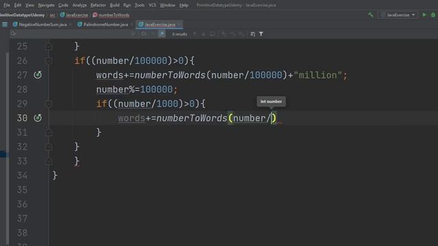Click line number 36 in gutter
The height and width of the screenshot is (246, 438).
click(x=22, y=204)
